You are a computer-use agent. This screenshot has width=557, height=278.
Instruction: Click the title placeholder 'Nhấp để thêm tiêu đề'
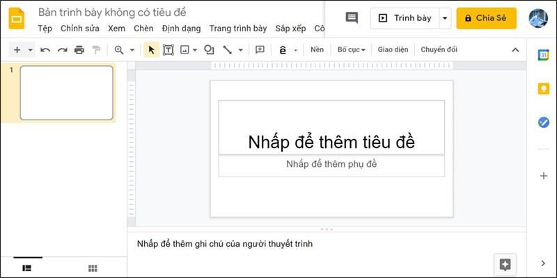click(x=331, y=128)
